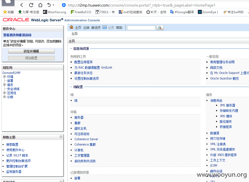
Task: Click 最新任务状态 link
Action: click(x=84, y=73)
